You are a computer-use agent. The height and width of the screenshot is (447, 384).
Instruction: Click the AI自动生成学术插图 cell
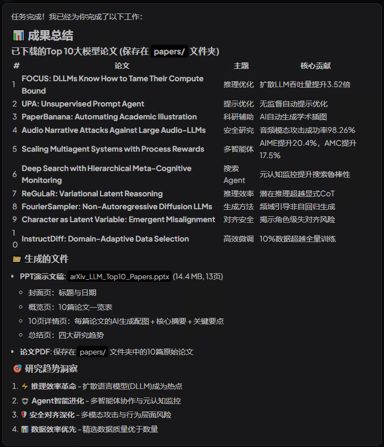pos(293,117)
